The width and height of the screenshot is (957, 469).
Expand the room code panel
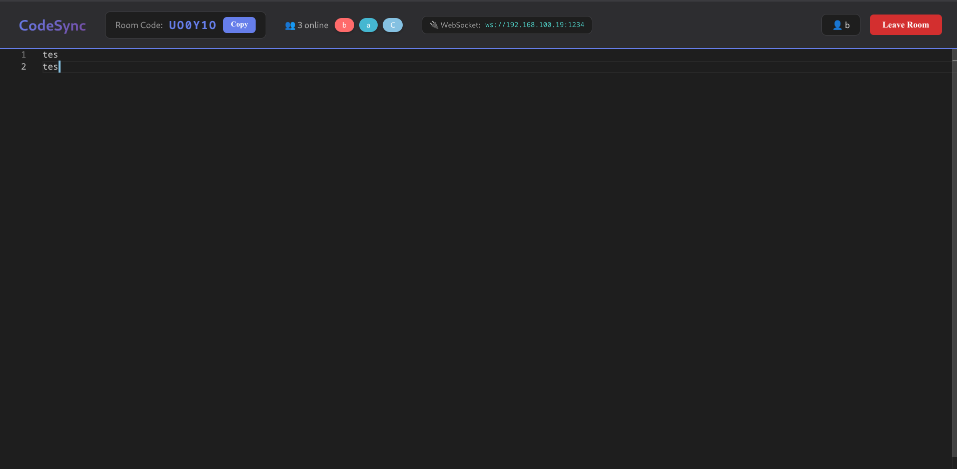(x=185, y=25)
